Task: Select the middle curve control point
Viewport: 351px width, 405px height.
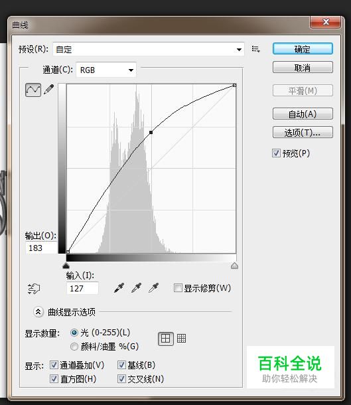Action: click(151, 132)
